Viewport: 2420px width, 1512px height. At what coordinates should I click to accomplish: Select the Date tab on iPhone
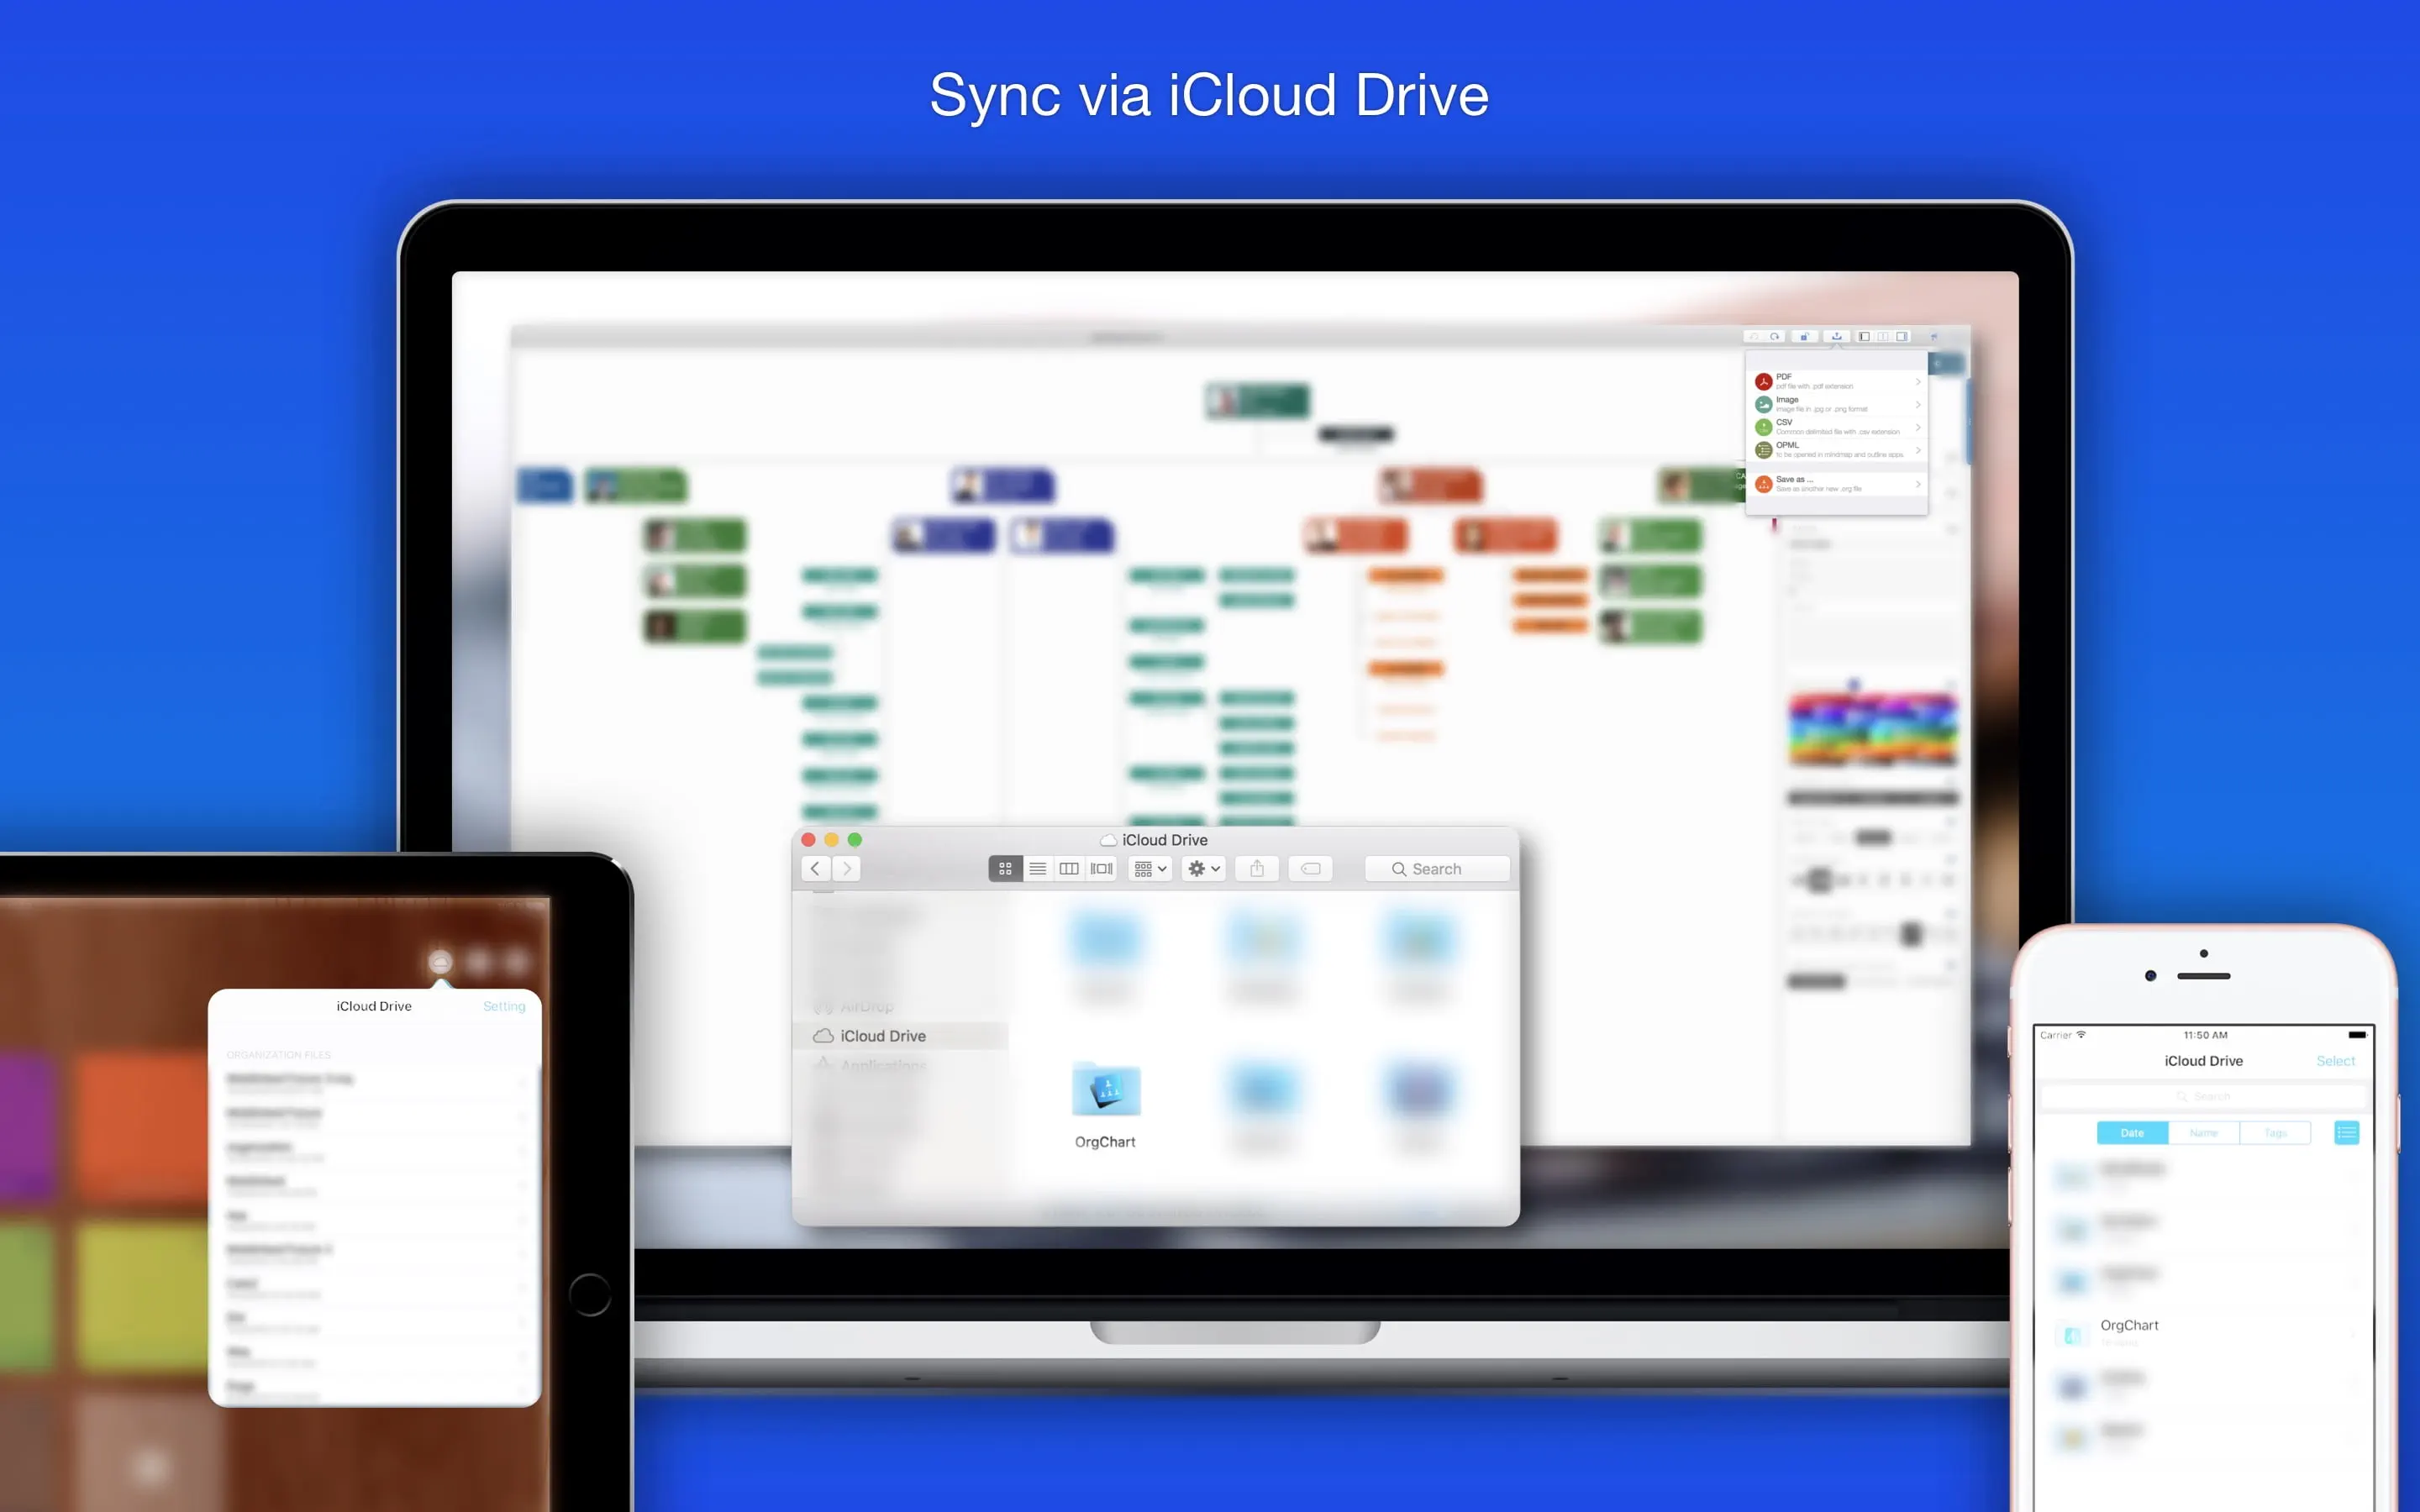(x=2132, y=1133)
